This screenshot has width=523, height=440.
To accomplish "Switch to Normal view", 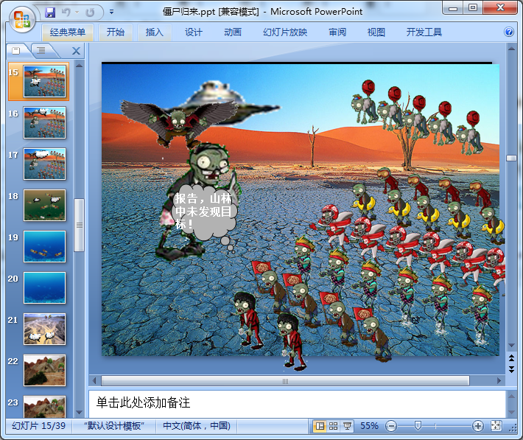I will (x=320, y=426).
